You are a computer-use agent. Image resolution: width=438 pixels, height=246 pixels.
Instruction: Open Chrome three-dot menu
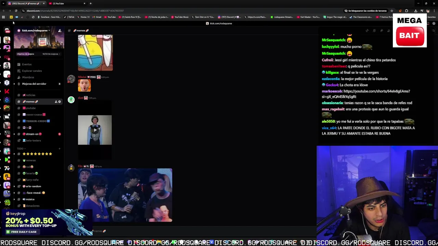[434, 11]
